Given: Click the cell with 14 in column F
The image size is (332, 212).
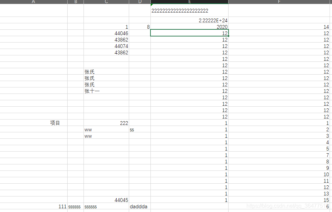Looking at the screenshot, I should tap(279, 27).
